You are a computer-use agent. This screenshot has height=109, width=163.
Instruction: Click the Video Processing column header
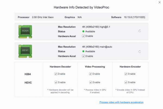[95, 66]
